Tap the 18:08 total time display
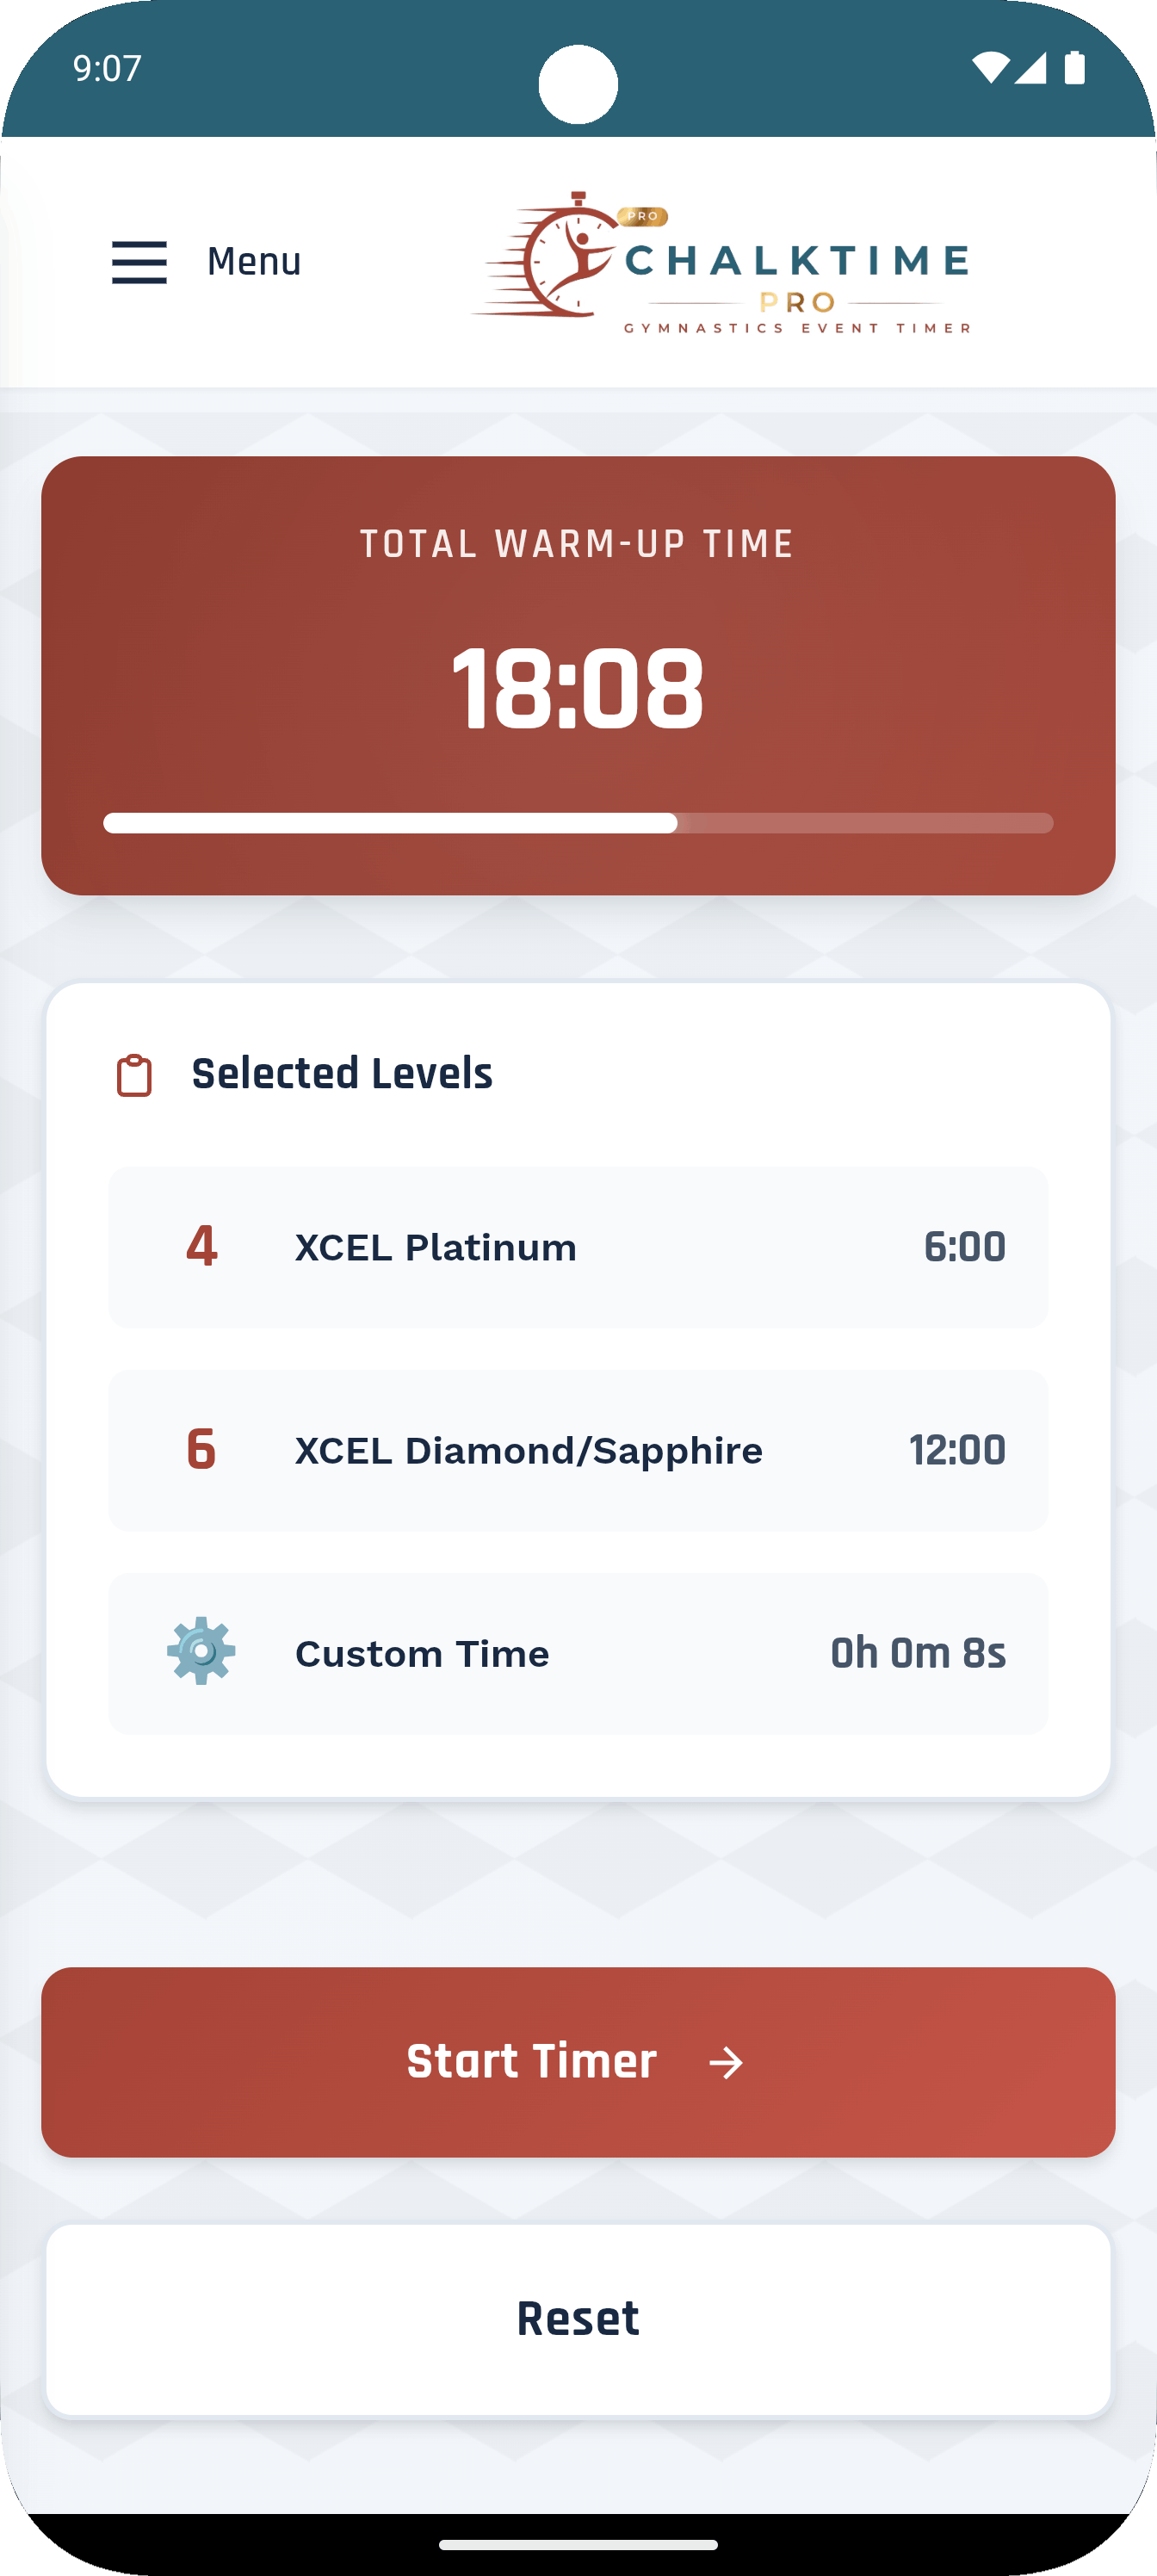 click(x=578, y=688)
